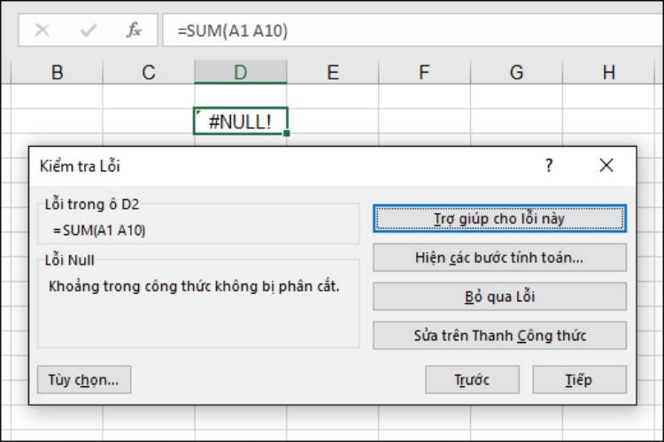The width and height of the screenshot is (664, 442).
Task: Click the 'Trợ giúp cho lỗi này' button
Action: [499, 217]
